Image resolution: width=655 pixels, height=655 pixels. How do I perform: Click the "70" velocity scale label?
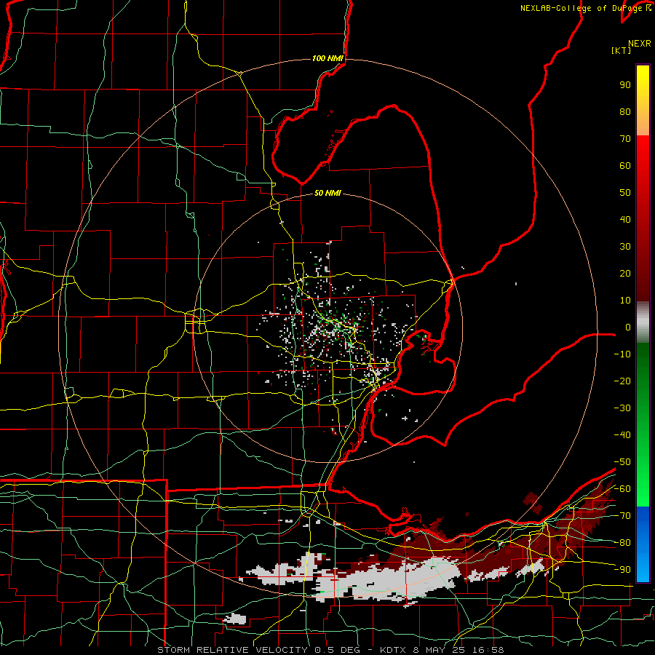pyautogui.click(x=625, y=139)
